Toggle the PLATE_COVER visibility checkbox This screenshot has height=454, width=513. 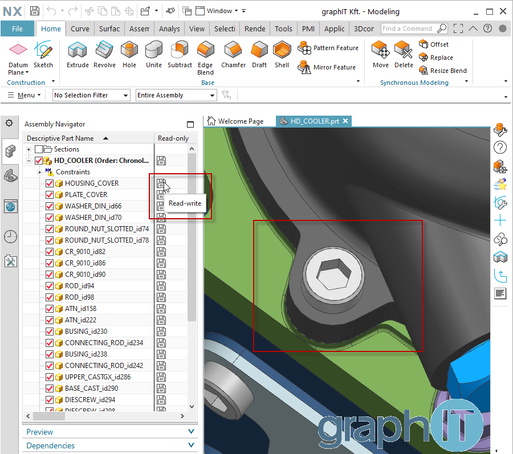[50, 195]
